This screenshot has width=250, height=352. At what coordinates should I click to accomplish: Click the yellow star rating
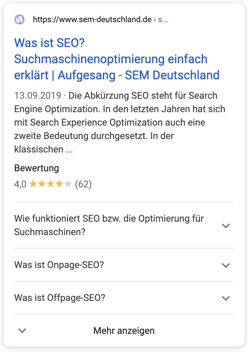(46, 184)
